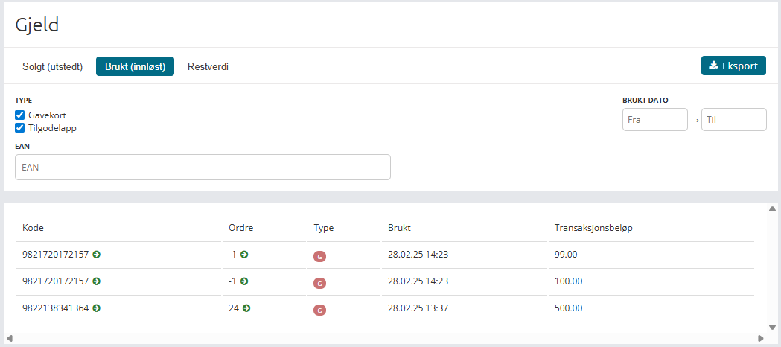Open the Til date field
Screen dimensions: 781x347
pyautogui.click(x=733, y=120)
